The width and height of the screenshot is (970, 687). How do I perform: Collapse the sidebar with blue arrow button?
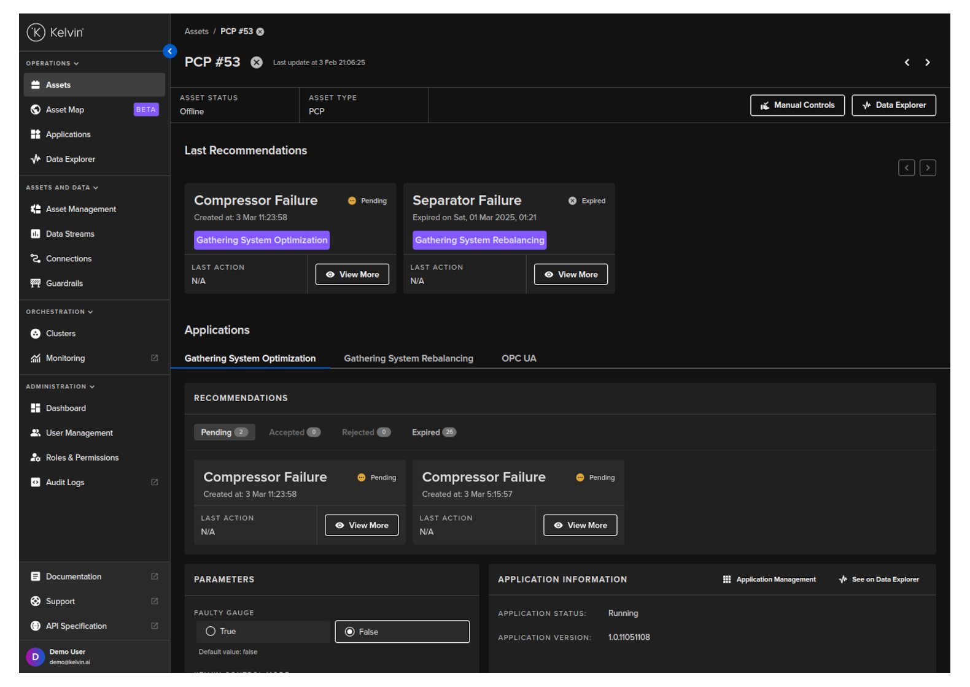(170, 52)
